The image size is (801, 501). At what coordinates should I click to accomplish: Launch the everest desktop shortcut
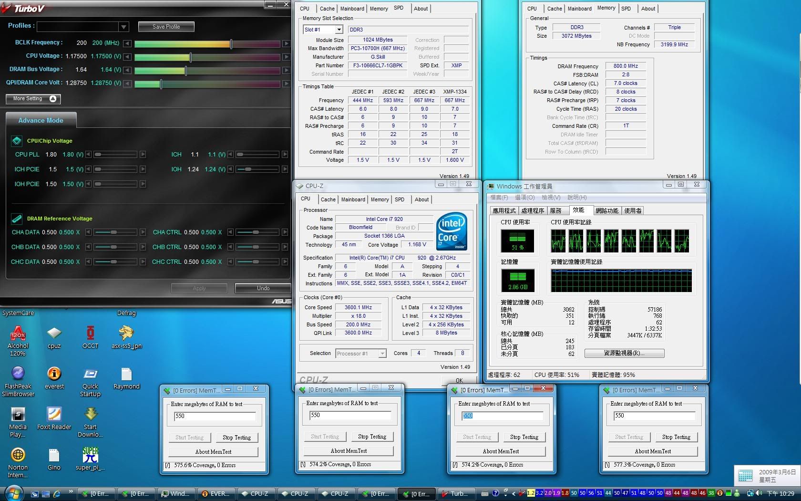tap(54, 374)
